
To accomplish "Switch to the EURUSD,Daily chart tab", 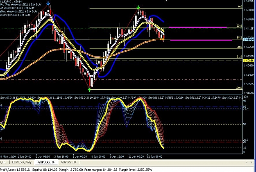I will pyautogui.click(x=22, y=162).
